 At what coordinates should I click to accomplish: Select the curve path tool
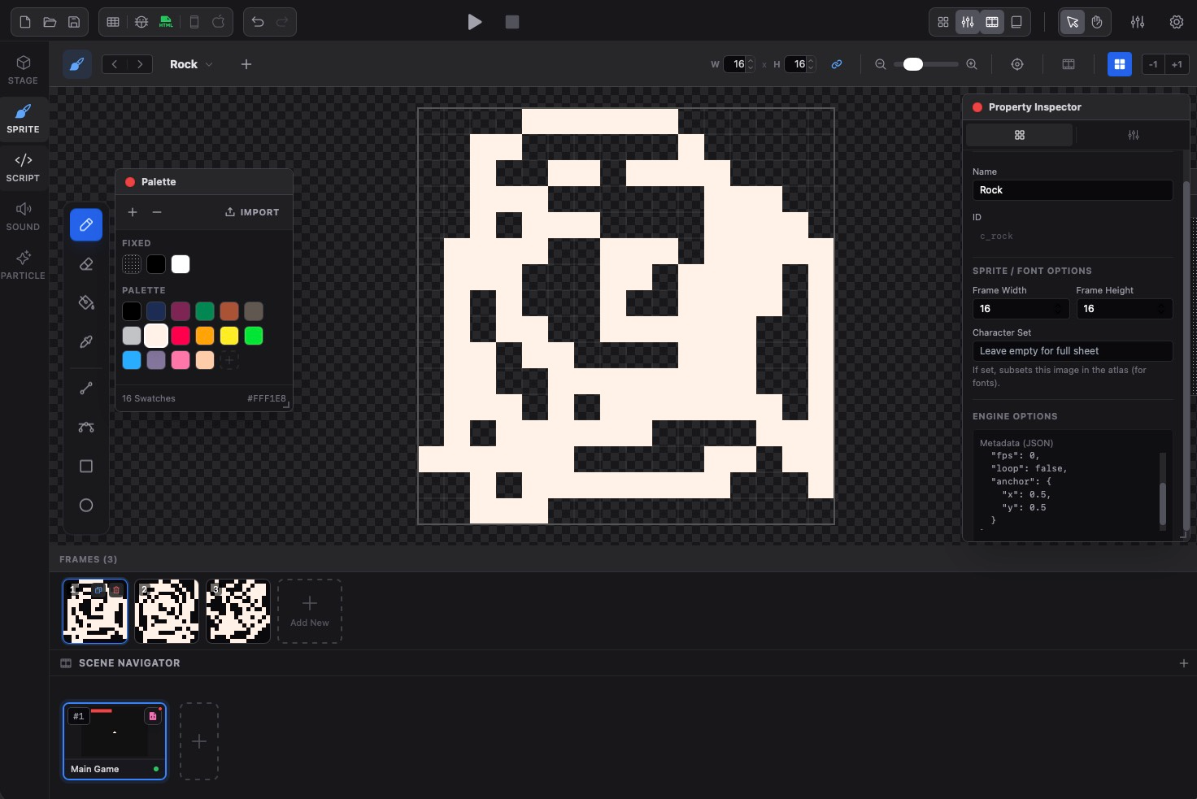pyautogui.click(x=86, y=427)
